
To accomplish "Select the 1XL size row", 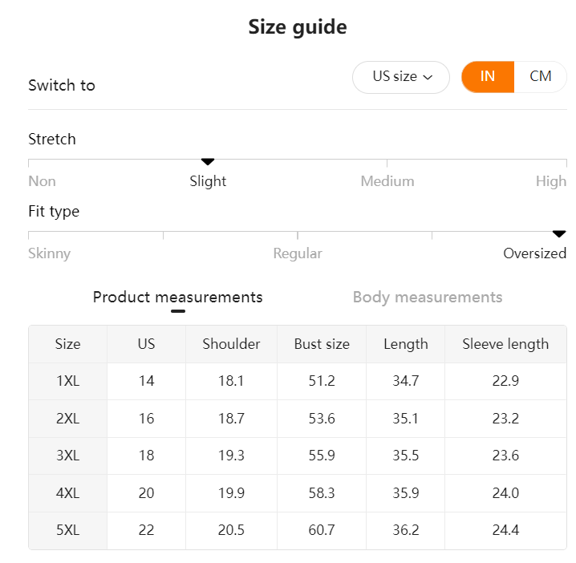I will pos(67,381).
